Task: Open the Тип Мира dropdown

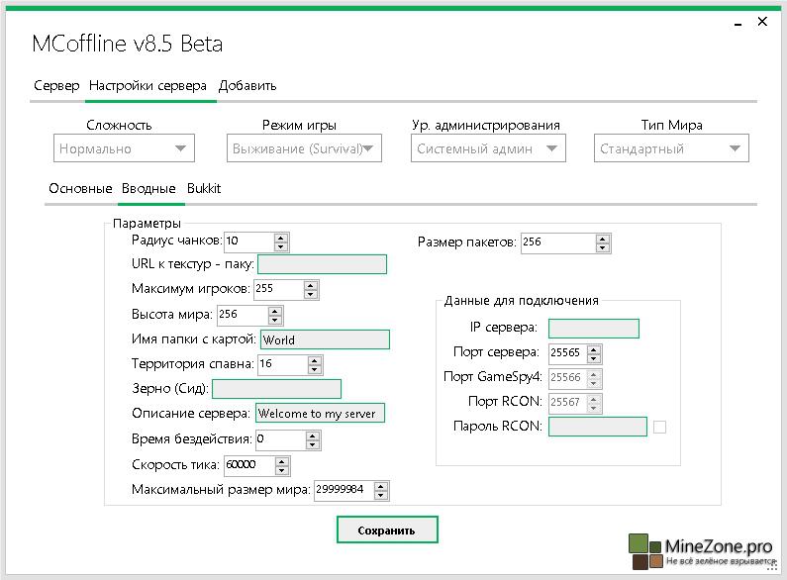Action: click(672, 148)
